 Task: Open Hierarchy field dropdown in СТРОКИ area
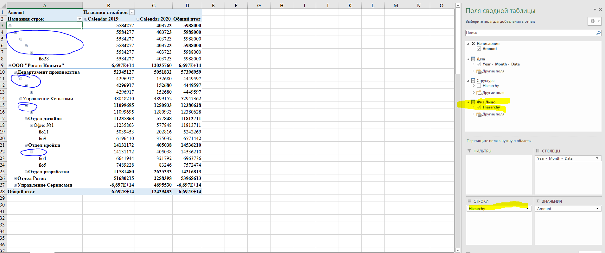[x=527, y=209]
